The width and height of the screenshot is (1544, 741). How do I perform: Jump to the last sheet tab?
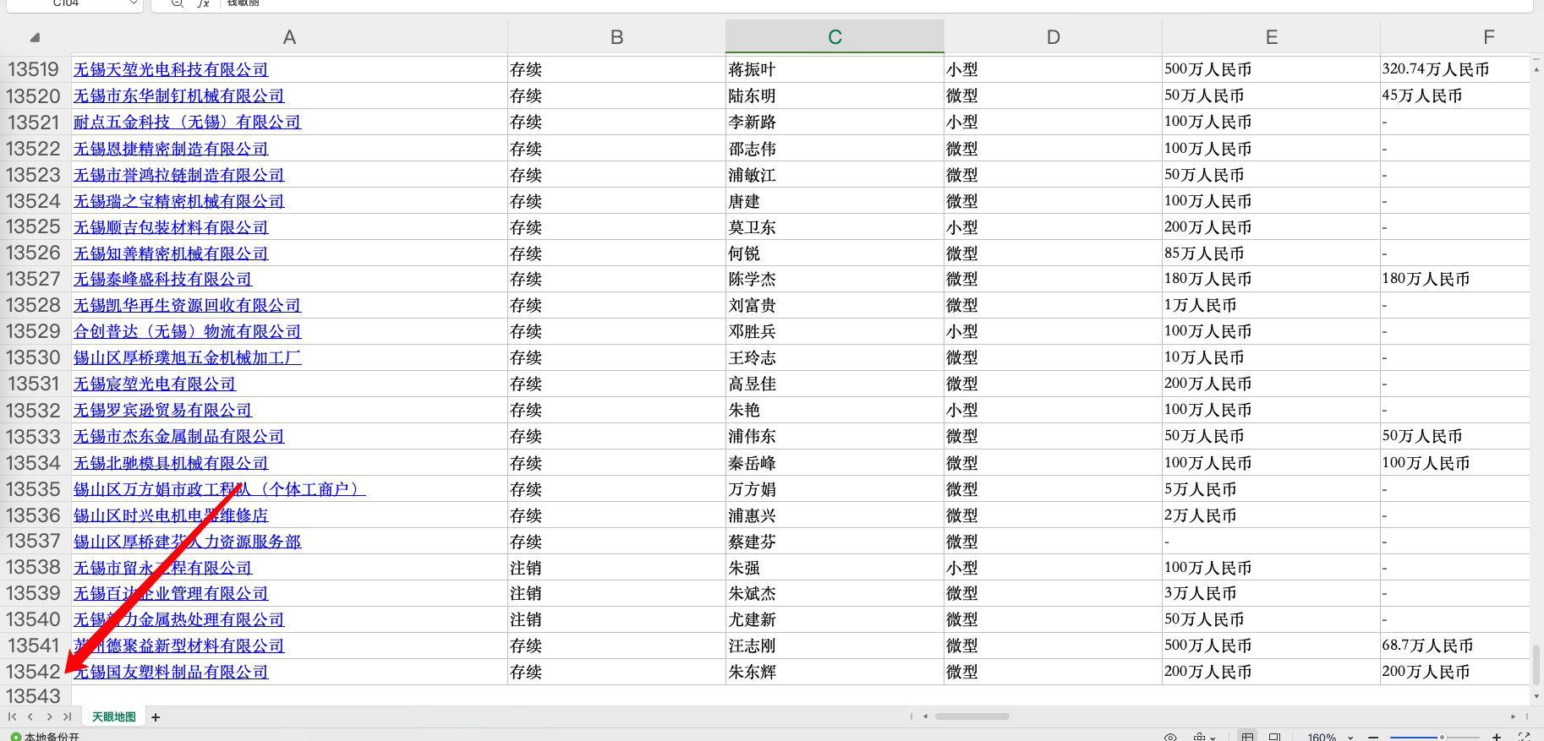pyautogui.click(x=67, y=716)
